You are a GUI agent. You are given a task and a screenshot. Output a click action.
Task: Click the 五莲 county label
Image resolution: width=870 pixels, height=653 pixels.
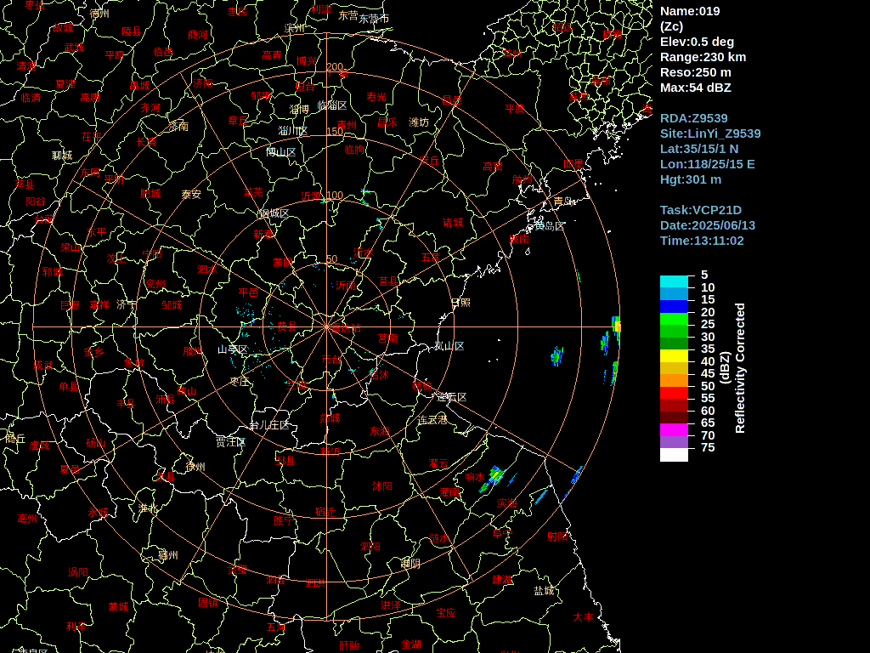(x=431, y=257)
